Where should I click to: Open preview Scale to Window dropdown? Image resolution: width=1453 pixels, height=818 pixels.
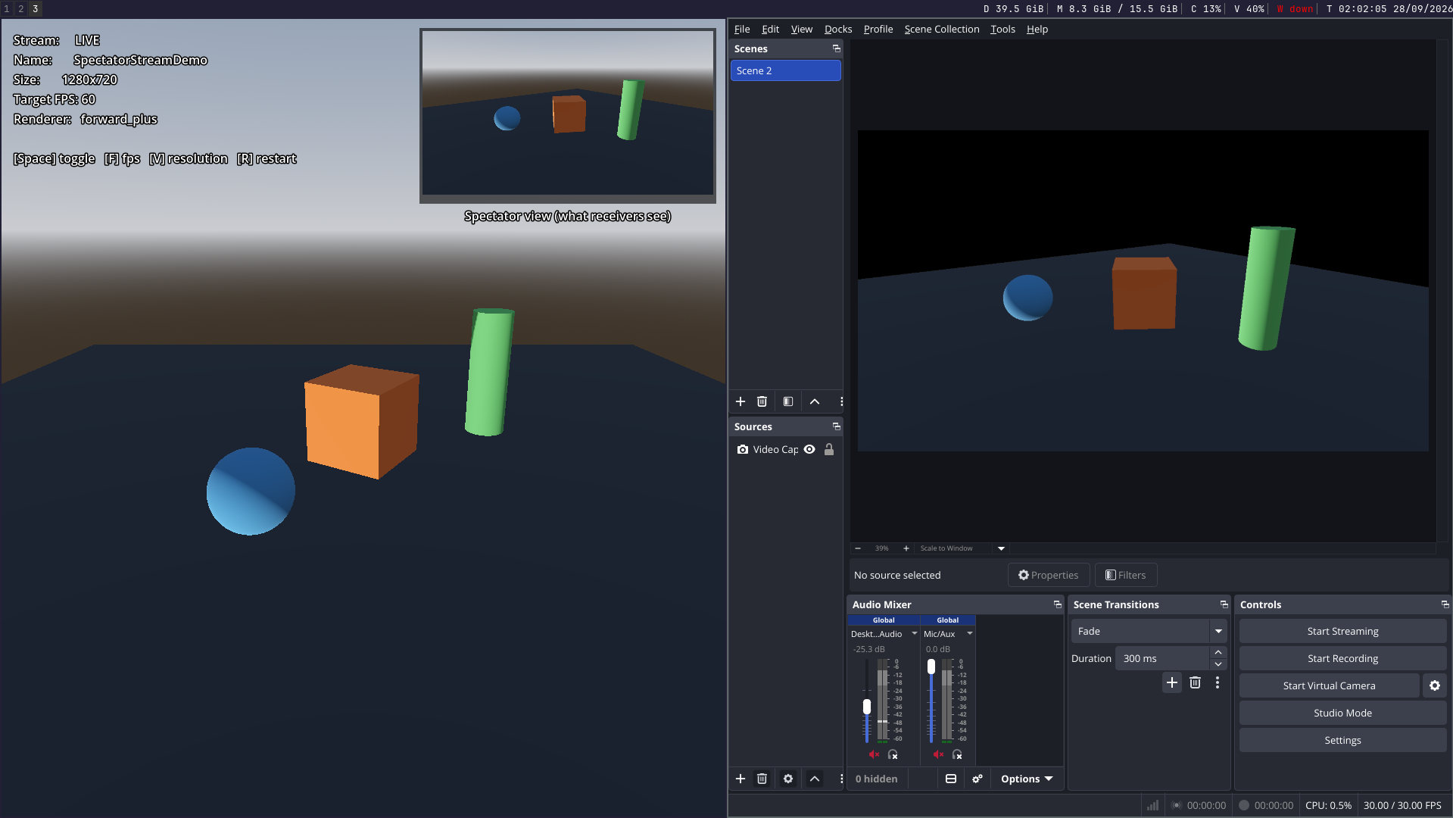point(1001,548)
